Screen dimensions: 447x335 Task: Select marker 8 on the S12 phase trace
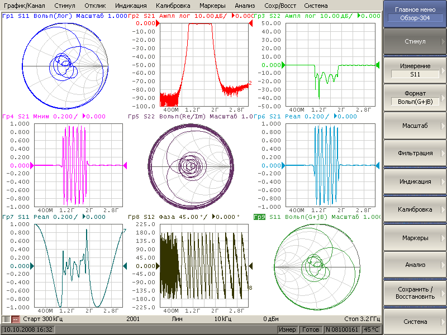coord(250,288)
